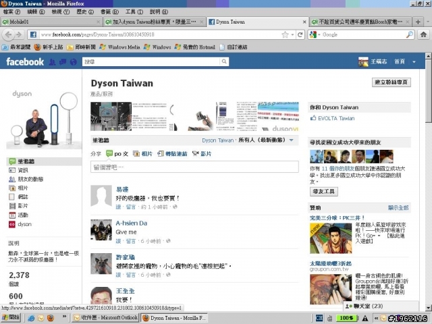Screen dimensions: 432x324
Task: Click the Google search magnifier icon
Action: pos(410,34)
